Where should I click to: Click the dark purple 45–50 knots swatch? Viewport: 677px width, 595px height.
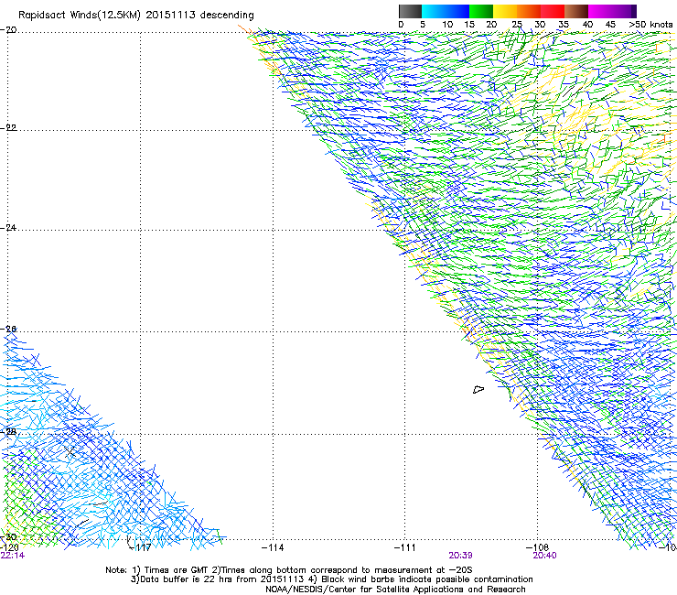point(624,11)
